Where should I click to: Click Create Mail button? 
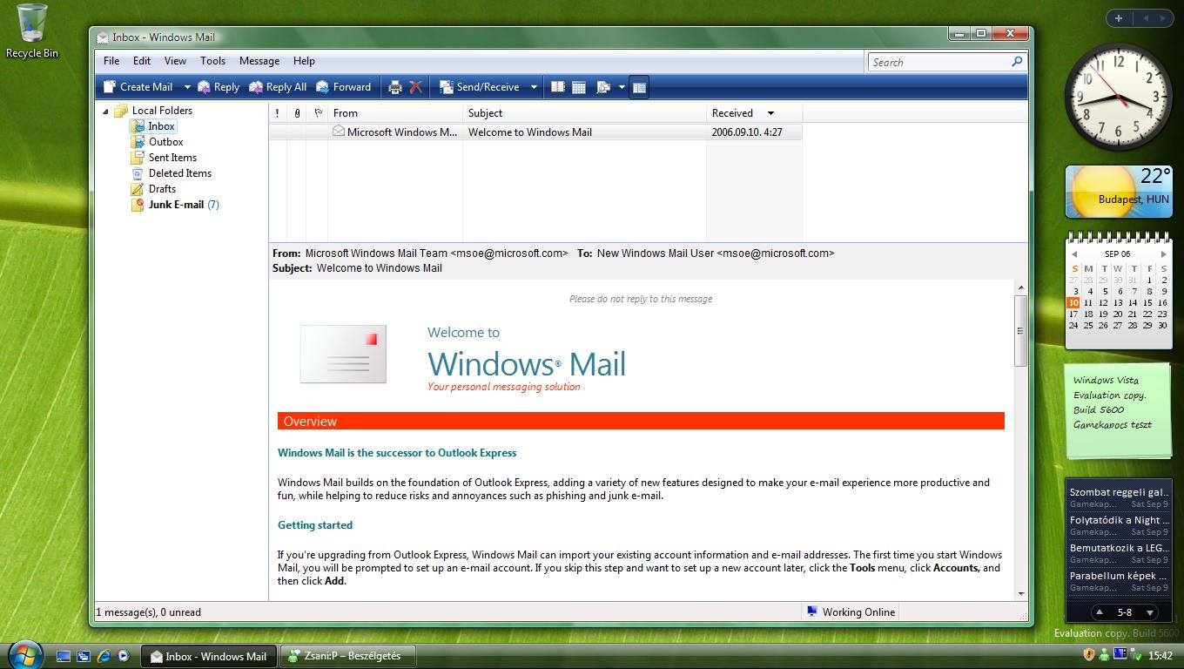point(138,87)
